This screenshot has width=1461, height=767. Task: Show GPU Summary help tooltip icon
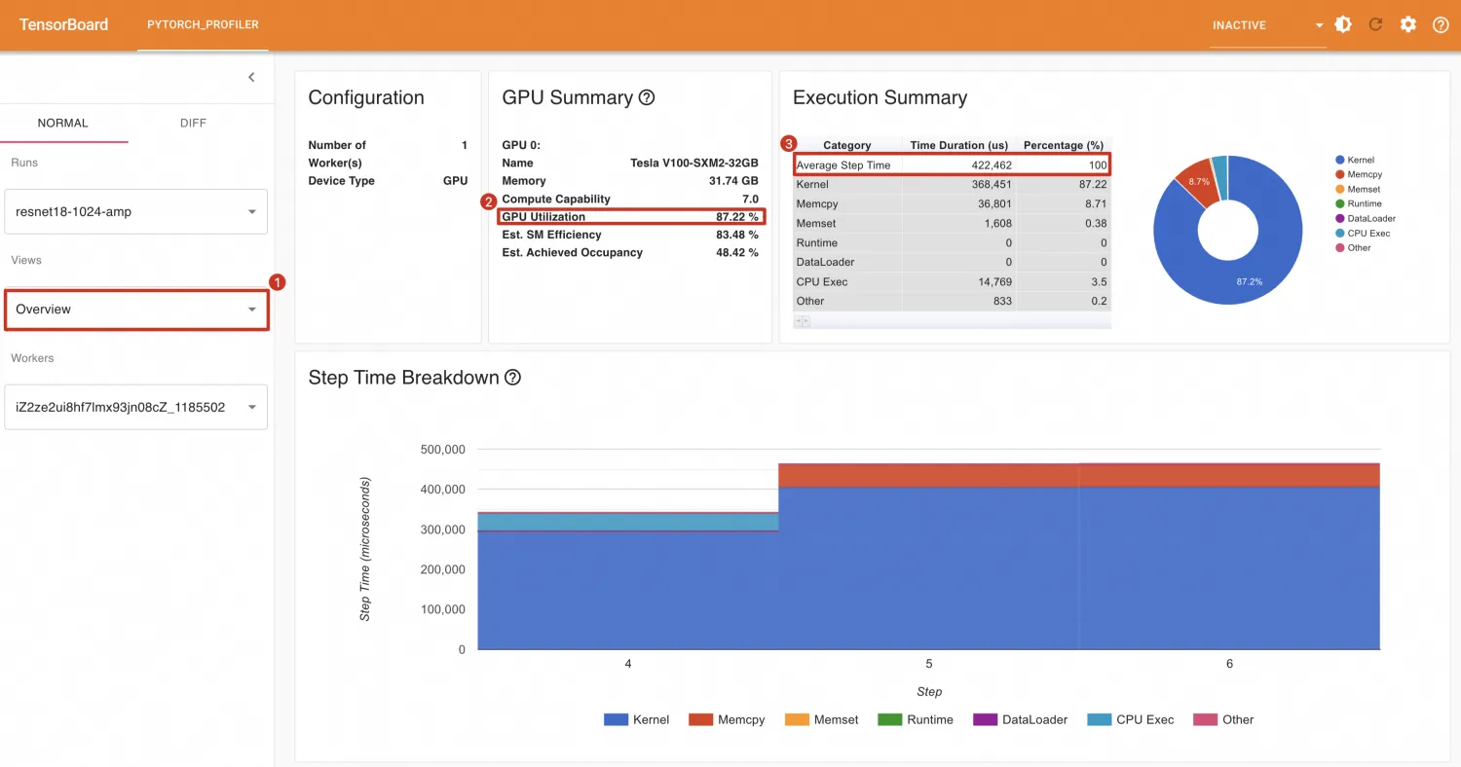coord(646,97)
